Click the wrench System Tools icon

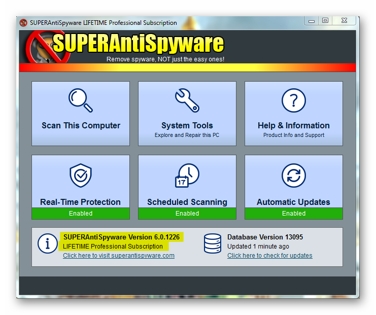click(x=187, y=100)
